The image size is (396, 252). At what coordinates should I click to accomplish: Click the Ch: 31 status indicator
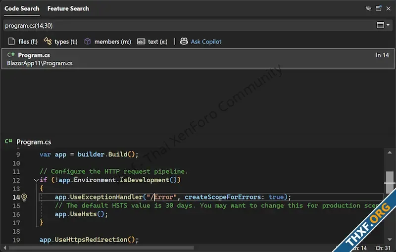click(x=383, y=248)
